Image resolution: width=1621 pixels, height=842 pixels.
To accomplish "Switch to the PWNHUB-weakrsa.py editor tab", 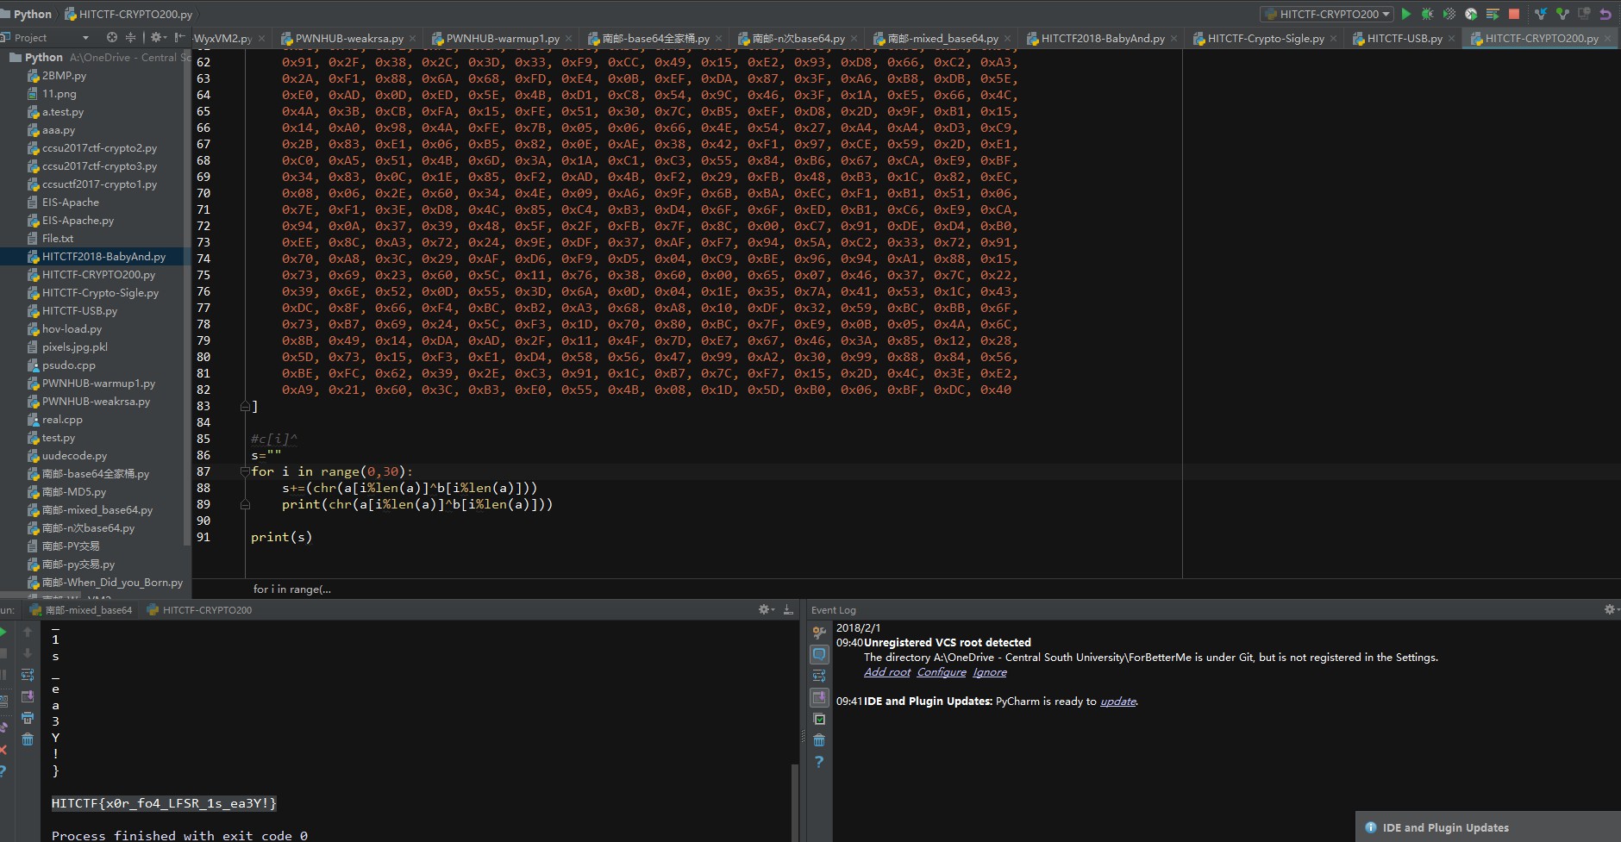I will (349, 38).
